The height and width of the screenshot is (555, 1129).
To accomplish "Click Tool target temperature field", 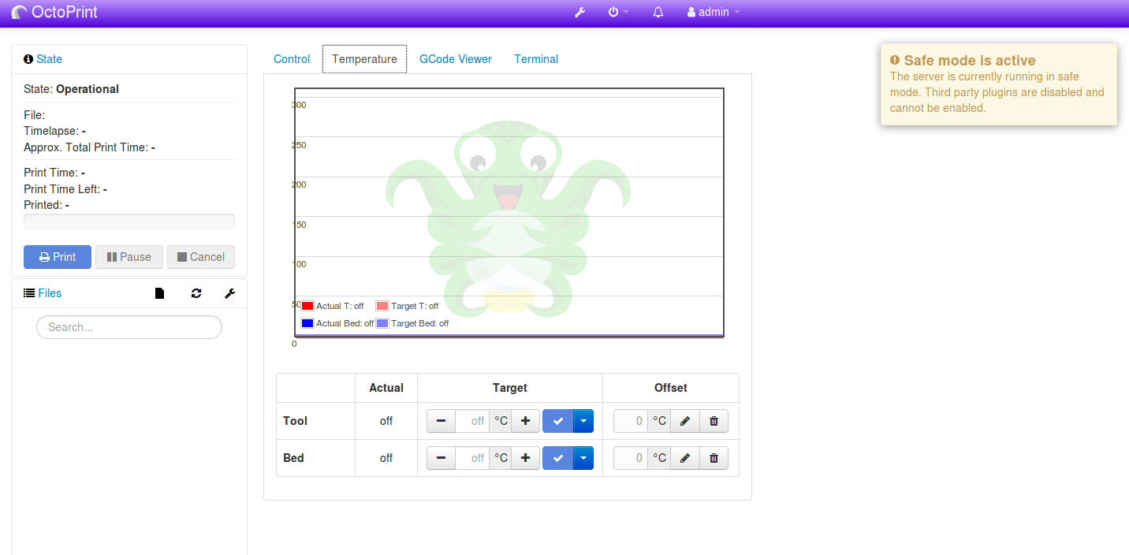I will pos(472,421).
